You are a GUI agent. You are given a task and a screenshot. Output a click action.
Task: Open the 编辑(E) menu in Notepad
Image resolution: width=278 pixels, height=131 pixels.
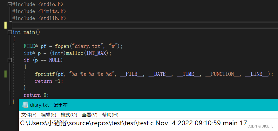tap(48, 115)
